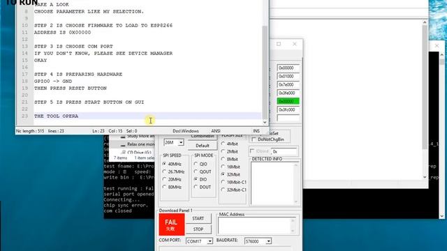Click the background white window's scrollbar down arrow

point(425,177)
